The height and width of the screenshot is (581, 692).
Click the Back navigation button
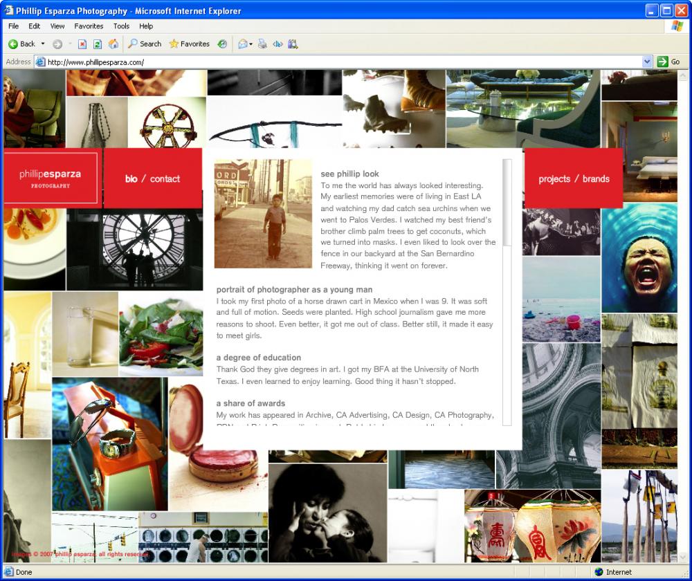(21, 44)
